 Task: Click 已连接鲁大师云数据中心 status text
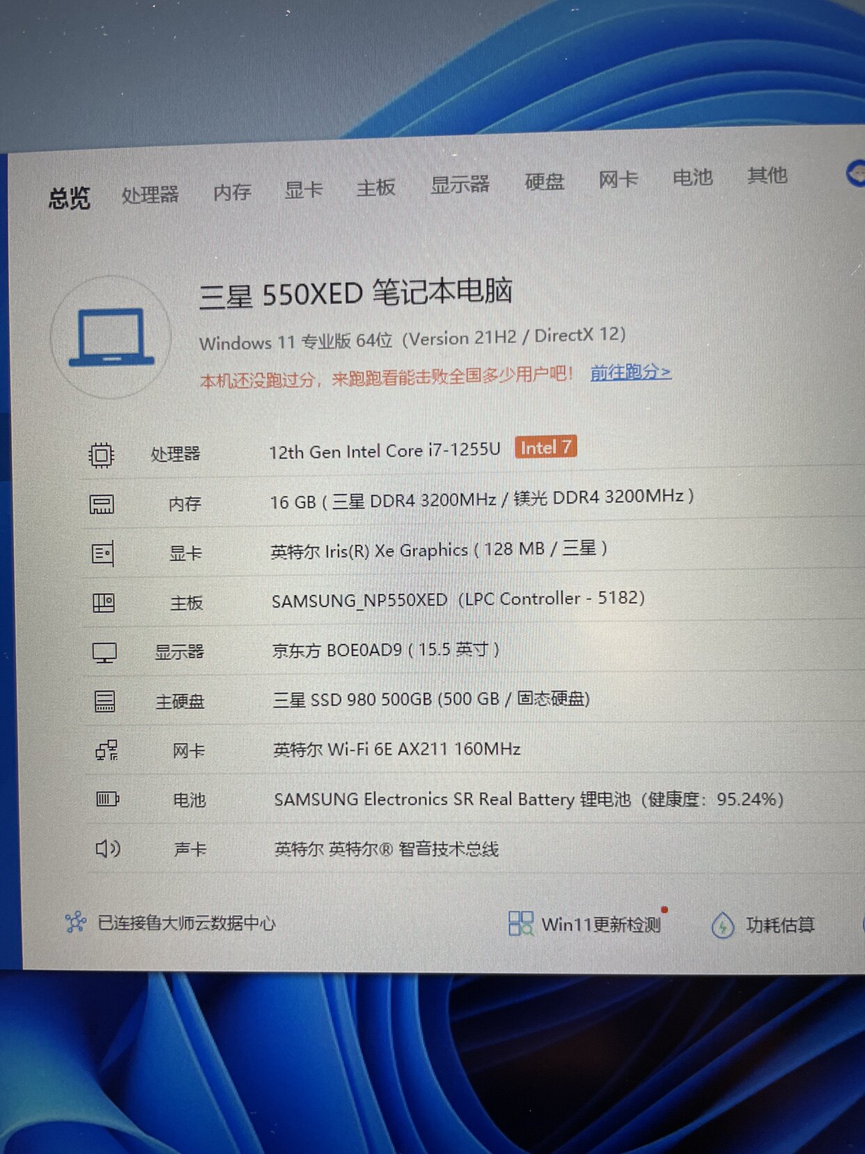click(x=187, y=923)
